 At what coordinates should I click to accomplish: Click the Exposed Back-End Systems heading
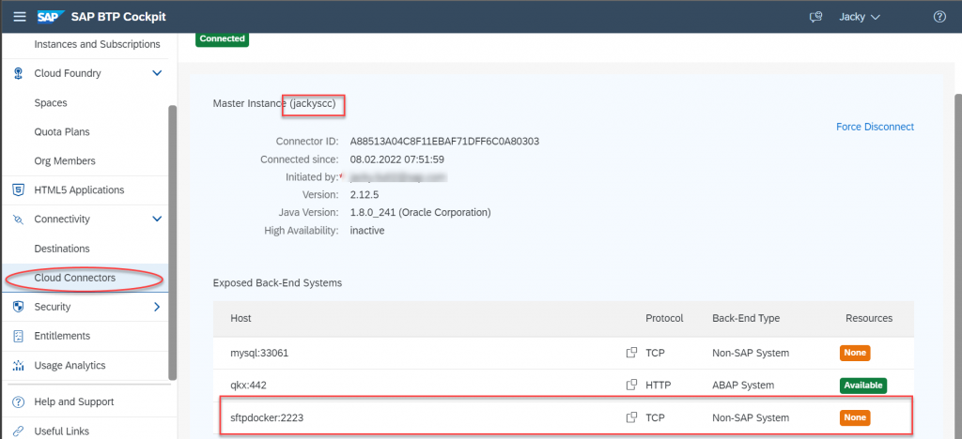click(277, 283)
